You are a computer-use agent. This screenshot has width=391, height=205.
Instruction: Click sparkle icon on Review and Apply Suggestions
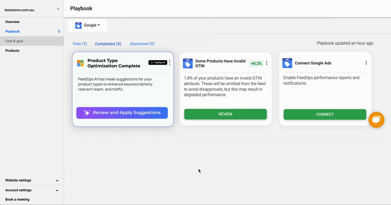pyautogui.click(x=87, y=113)
